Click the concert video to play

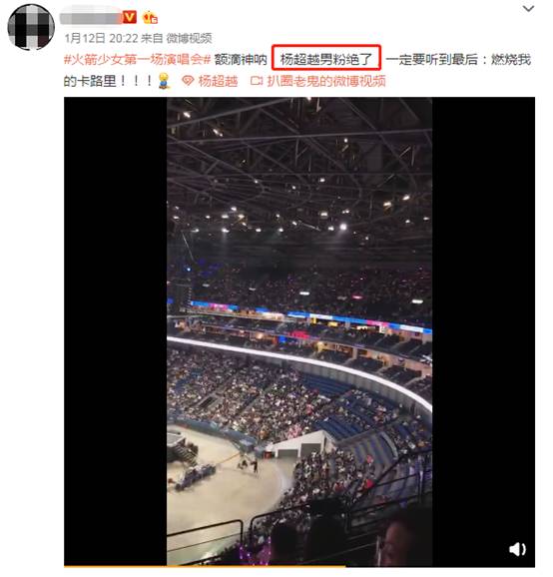point(299,331)
